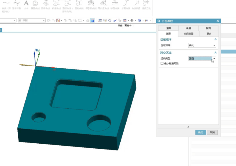Close the 切削参数 dialog
236x166 pixels.
tap(218, 21)
